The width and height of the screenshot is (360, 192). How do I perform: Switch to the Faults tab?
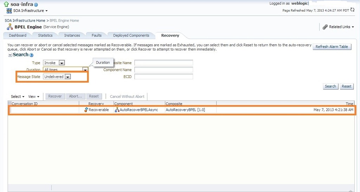point(96,35)
